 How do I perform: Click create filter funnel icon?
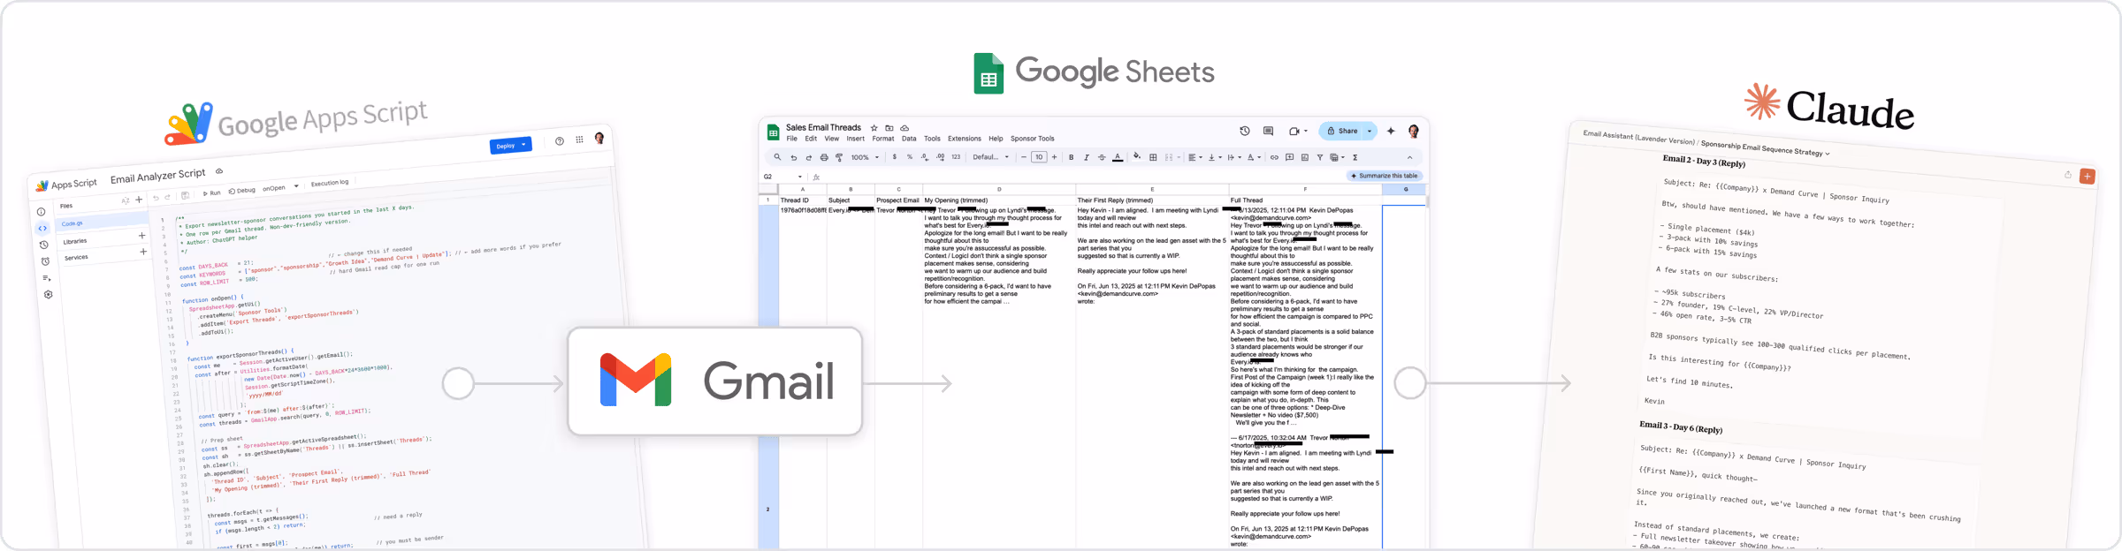click(x=1320, y=157)
